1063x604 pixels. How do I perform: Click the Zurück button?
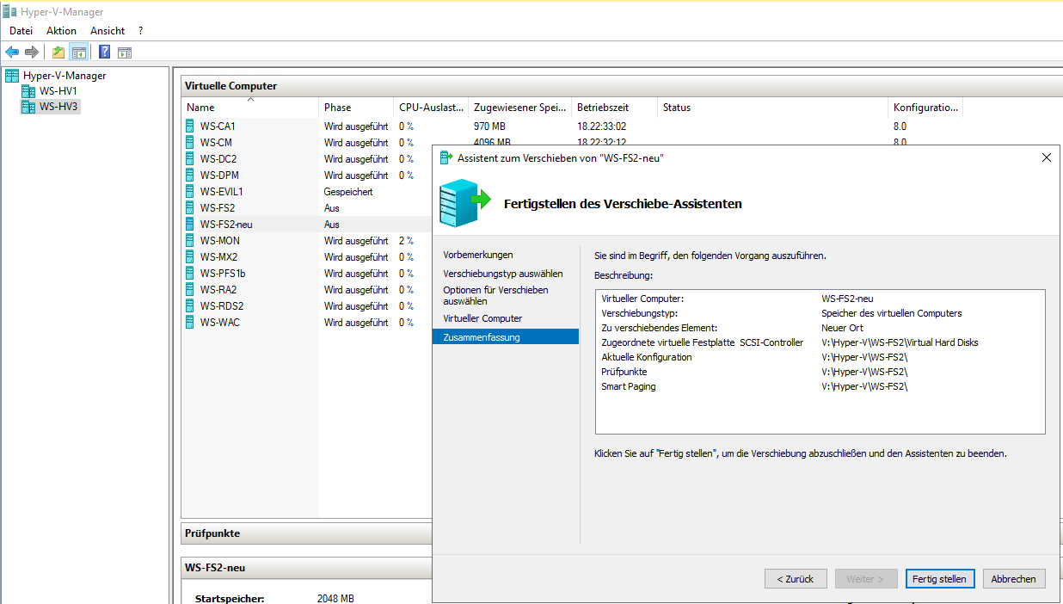click(x=796, y=579)
